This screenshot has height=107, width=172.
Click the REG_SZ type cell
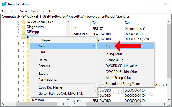tap(97, 29)
